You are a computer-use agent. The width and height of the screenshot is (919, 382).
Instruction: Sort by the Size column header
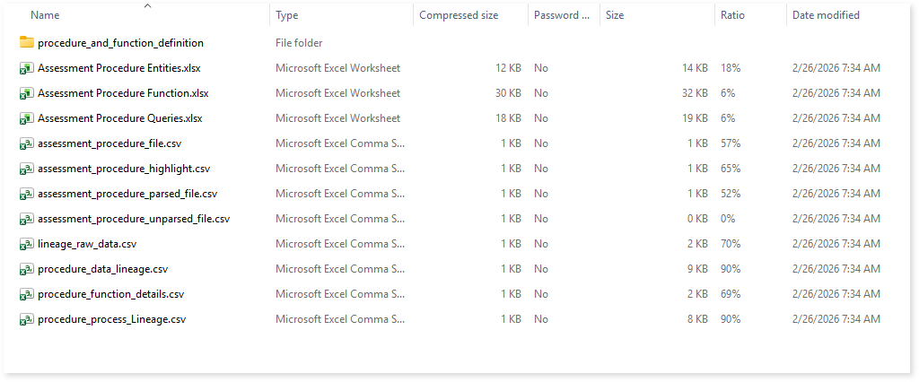[x=615, y=15]
